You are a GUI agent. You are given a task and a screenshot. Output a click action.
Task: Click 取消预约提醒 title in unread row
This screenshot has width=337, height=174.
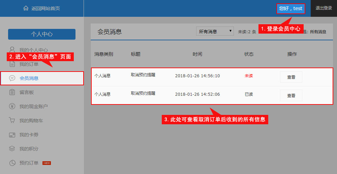(x=143, y=75)
